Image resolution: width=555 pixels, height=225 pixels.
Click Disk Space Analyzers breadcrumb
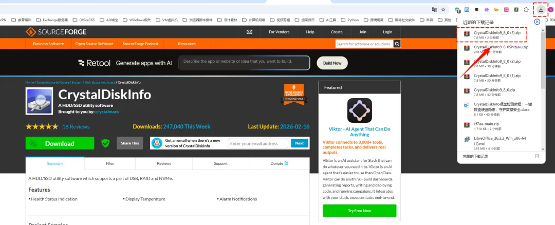click(100, 82)
